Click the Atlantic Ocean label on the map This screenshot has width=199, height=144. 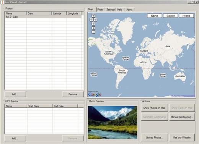[x=126, y=58]
